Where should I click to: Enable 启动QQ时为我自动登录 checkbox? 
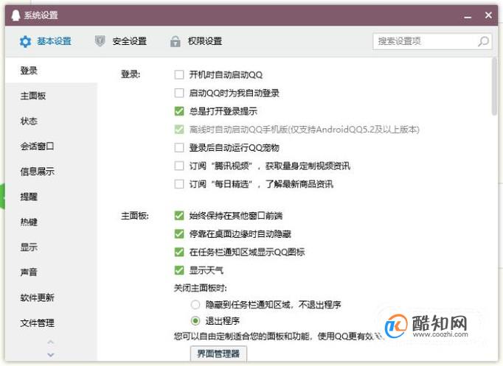coord(179,94)
